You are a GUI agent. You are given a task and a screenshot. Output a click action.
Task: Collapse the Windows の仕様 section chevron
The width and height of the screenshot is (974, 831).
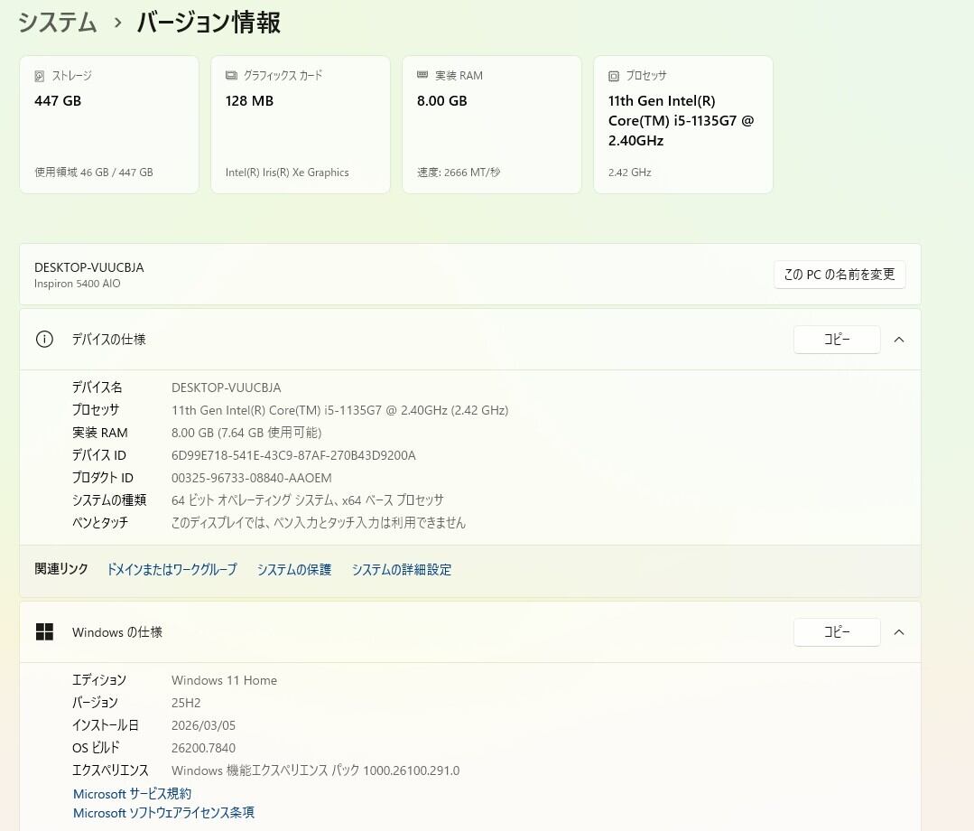898,632
